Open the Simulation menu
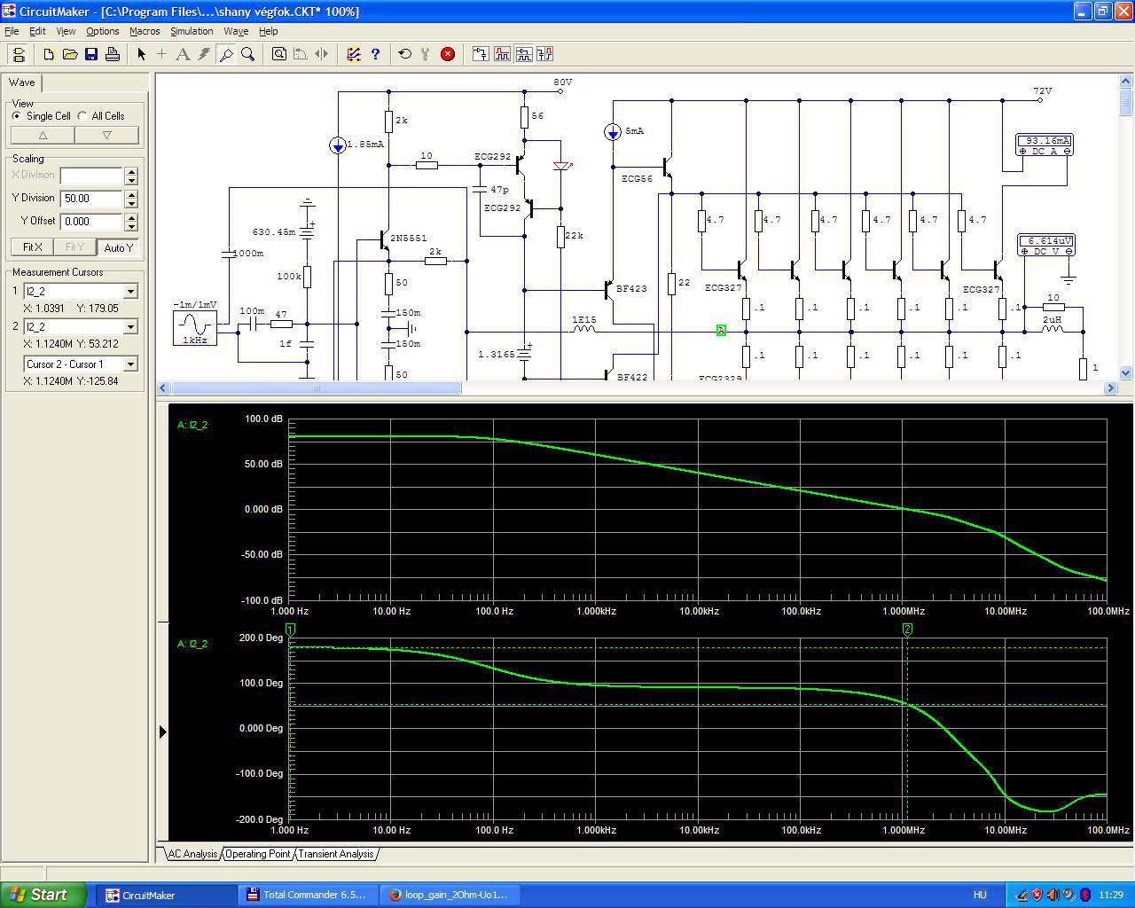This screenshot has width=1135, height=908. [x=192, y=31]
